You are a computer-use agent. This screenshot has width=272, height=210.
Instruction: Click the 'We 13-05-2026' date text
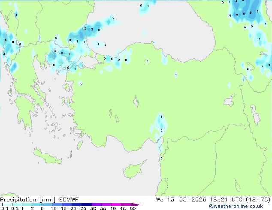pyautogui.click(x=181, y=200)
